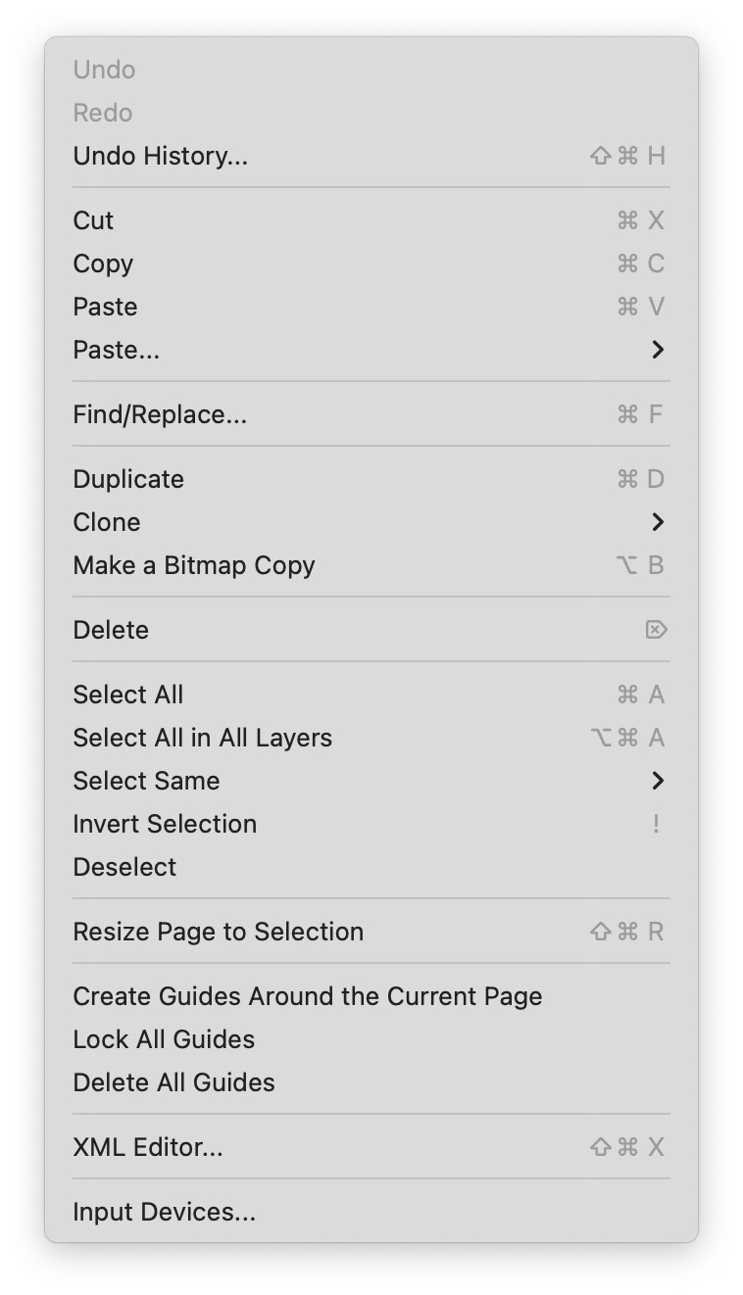Pick Select All in All Layers
This screenshot has width=743, height=1295.
371,738
